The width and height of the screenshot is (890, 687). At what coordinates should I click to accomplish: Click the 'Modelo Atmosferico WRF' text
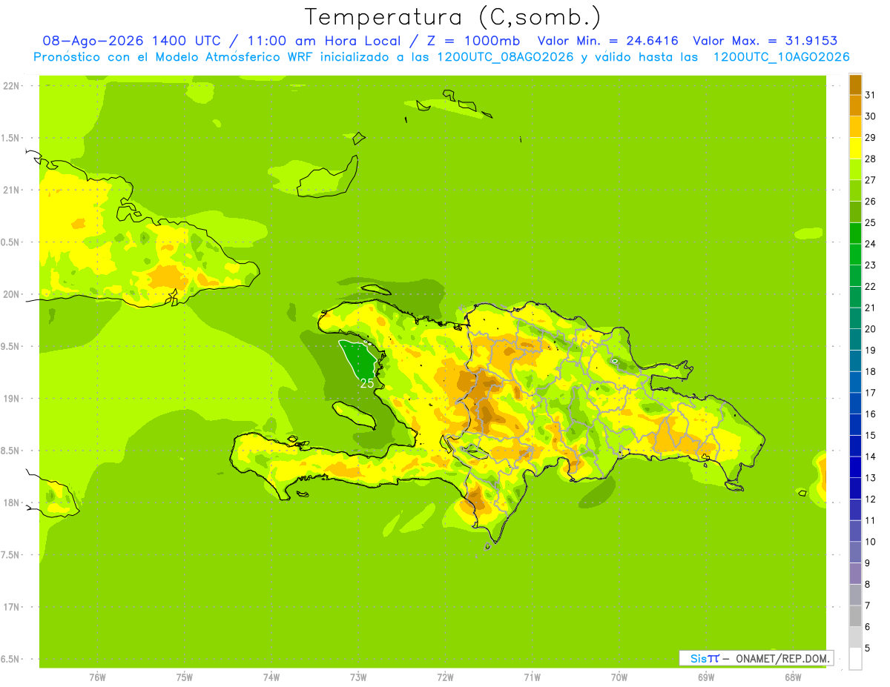click(x=231, y=57)
